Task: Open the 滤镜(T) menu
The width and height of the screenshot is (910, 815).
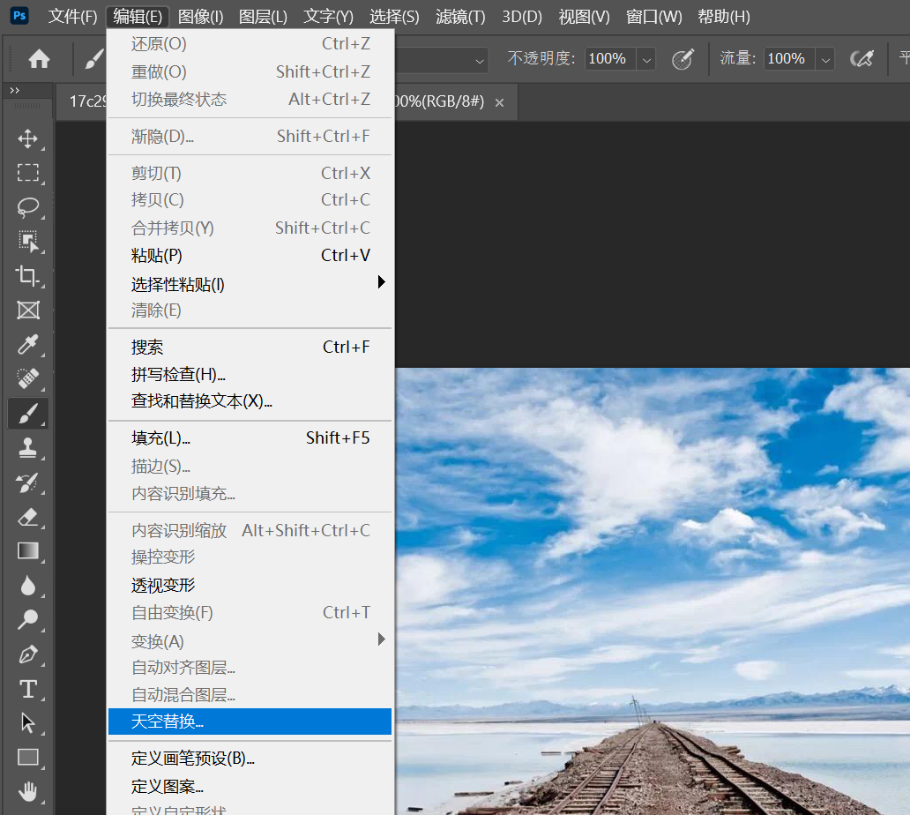Action: [x=460, y=16]
